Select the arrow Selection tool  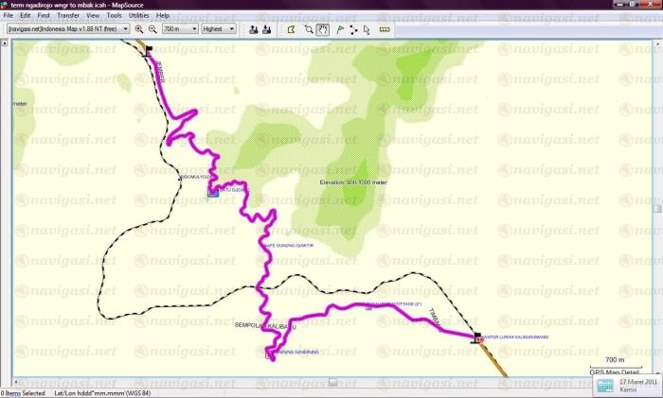coord(367,29)
